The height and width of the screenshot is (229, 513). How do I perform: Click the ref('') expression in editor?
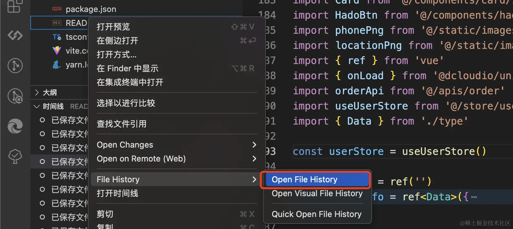click(411, 182)
